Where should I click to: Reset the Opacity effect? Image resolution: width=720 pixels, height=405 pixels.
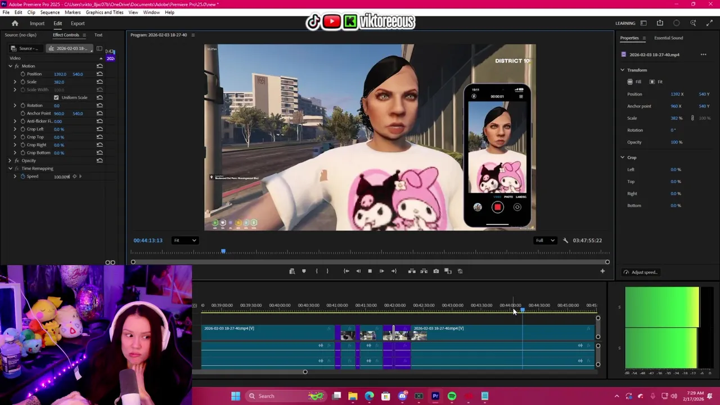[100, 160]
